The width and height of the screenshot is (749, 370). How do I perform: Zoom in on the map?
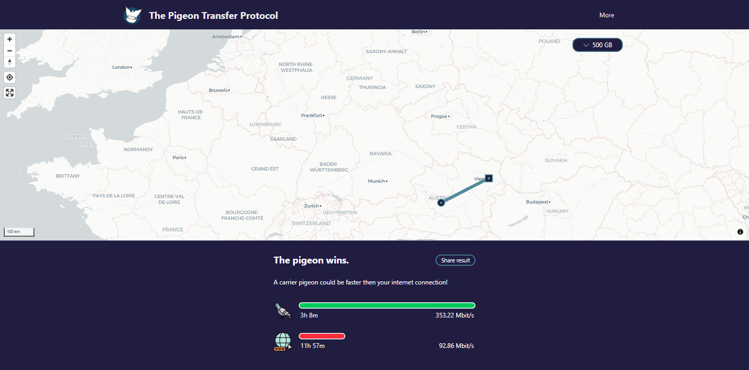coord(9,39)
